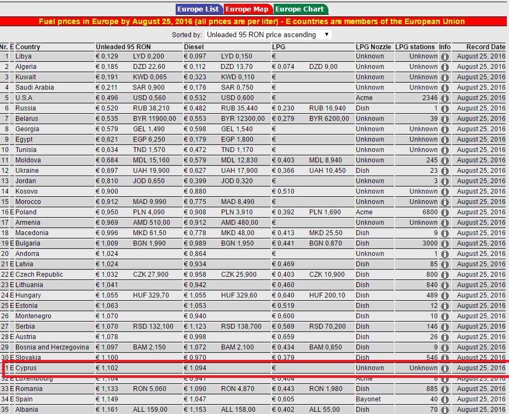Click the 'Cyprus' country cell

pos(26,368)
